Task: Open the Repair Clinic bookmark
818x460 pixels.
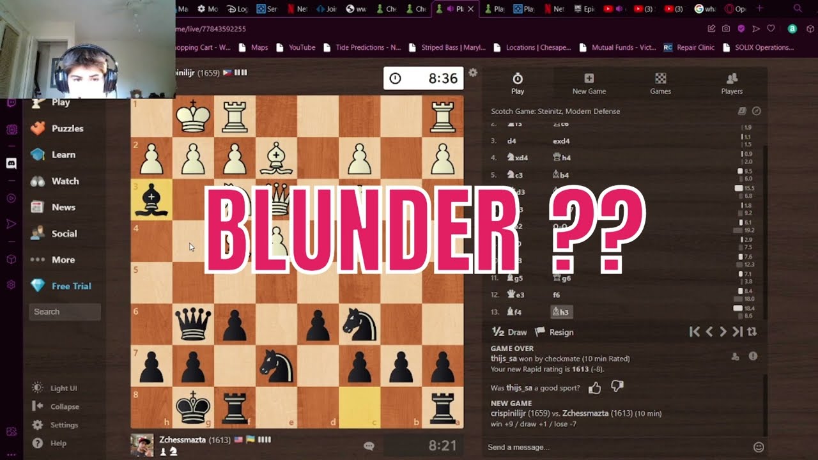Action: (689, 47)
